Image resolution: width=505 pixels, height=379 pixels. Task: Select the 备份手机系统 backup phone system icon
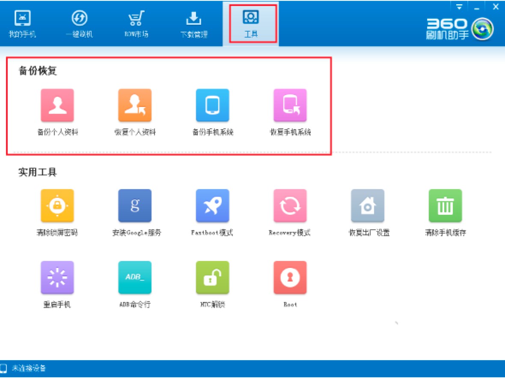coord(212,106)
